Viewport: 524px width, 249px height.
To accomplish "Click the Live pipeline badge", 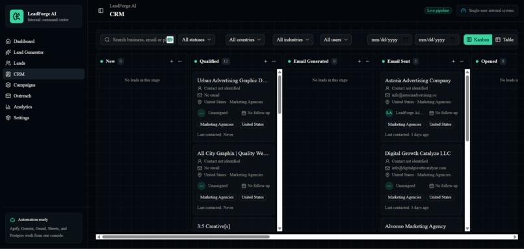I will [438, 10].
